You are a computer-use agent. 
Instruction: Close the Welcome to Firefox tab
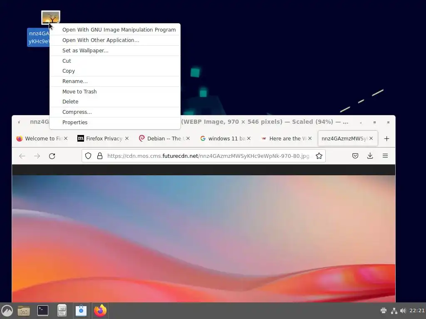66,139
